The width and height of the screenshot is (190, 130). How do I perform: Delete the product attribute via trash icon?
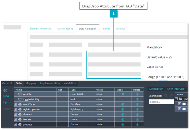point(137,125)
